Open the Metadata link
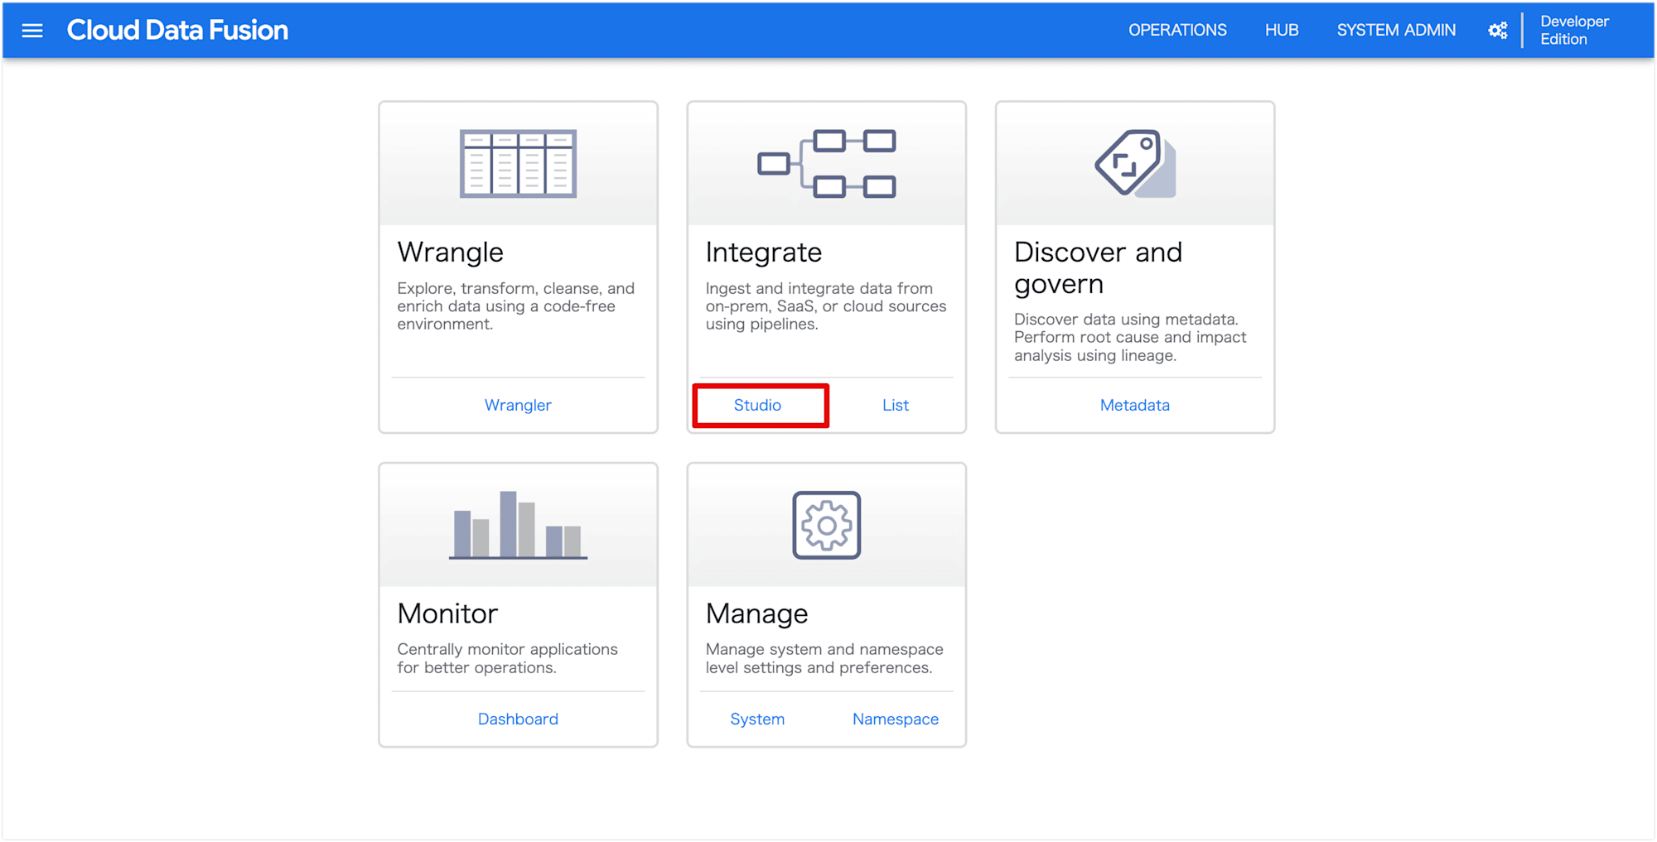The height and width of the screenshot is (842, 1657). pos(1135,405)
